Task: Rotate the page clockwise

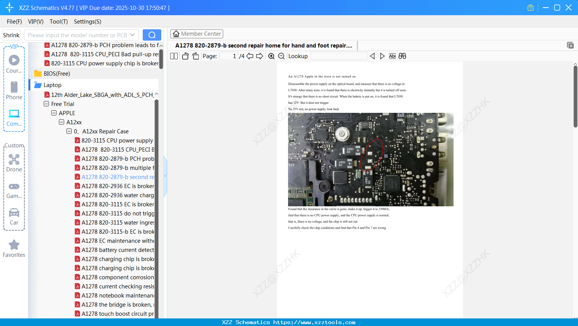Action: (195, 56)
